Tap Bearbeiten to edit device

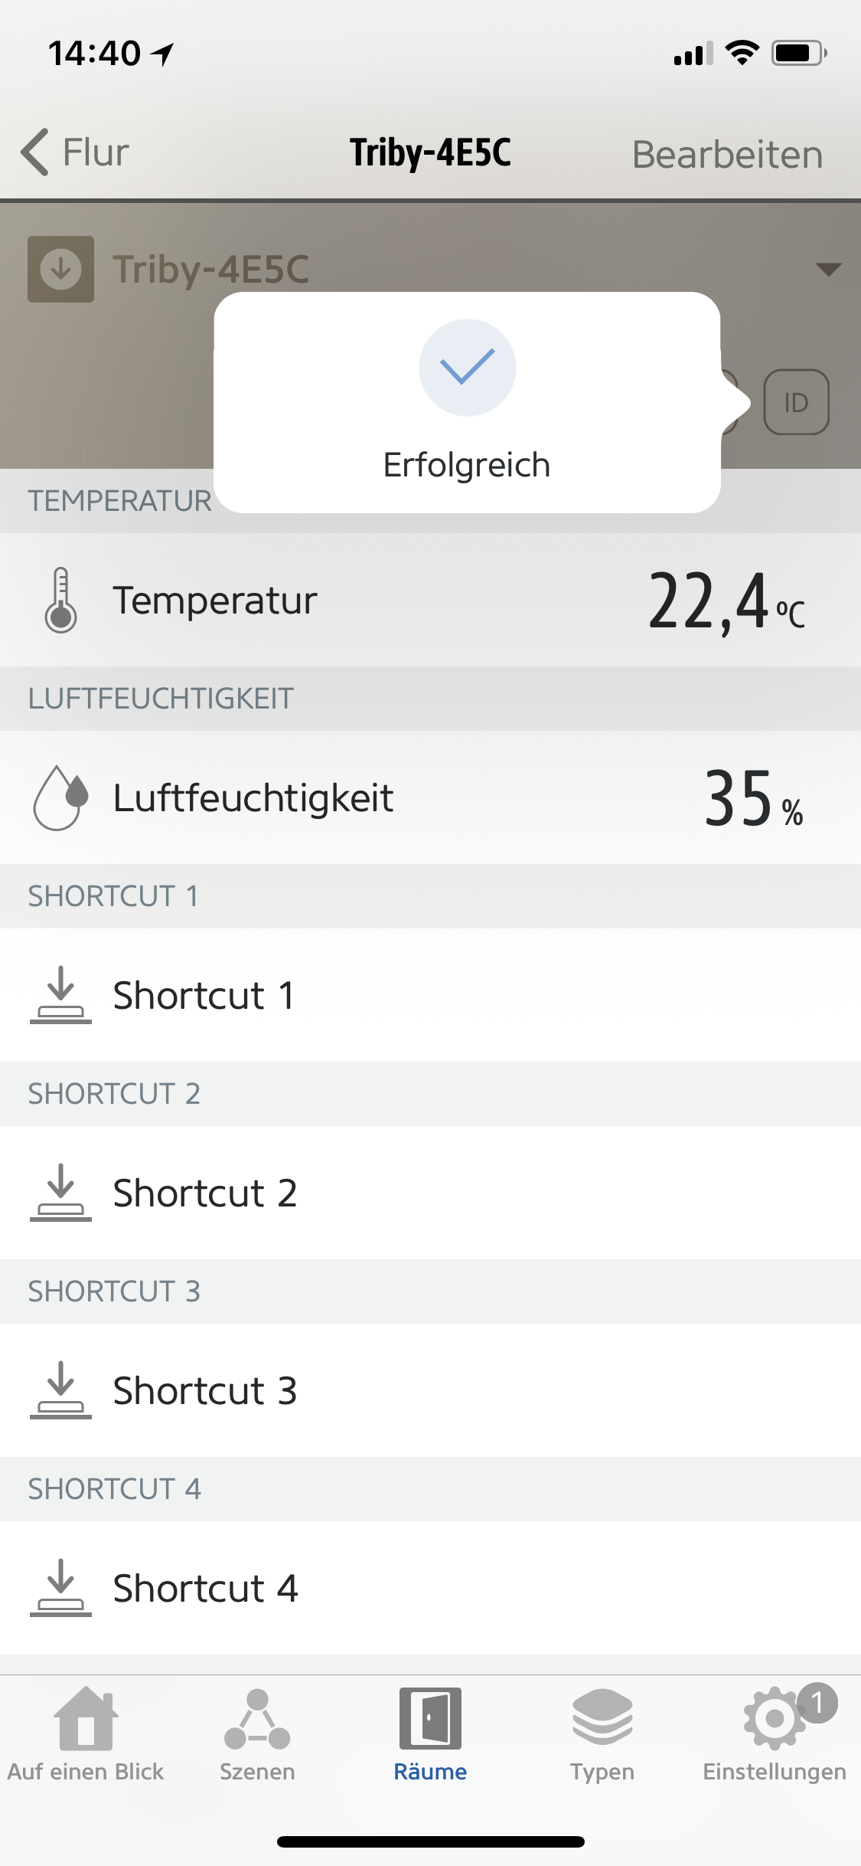click(727, 154)
